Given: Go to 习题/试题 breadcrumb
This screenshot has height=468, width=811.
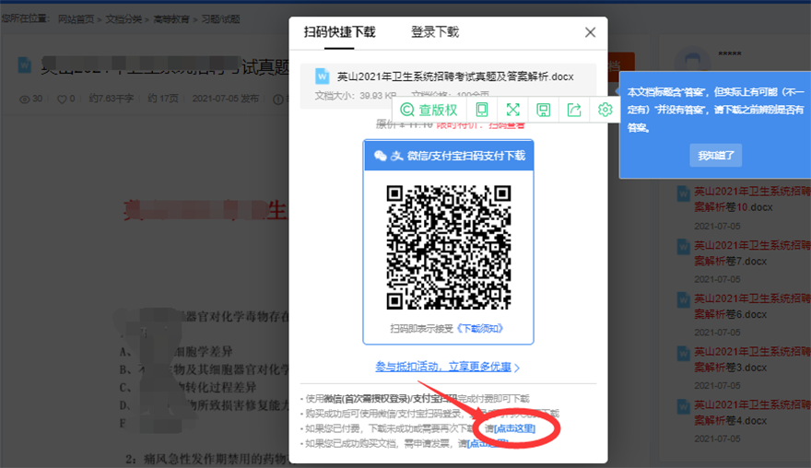Looking at the screenshot, I should point(220,19).
